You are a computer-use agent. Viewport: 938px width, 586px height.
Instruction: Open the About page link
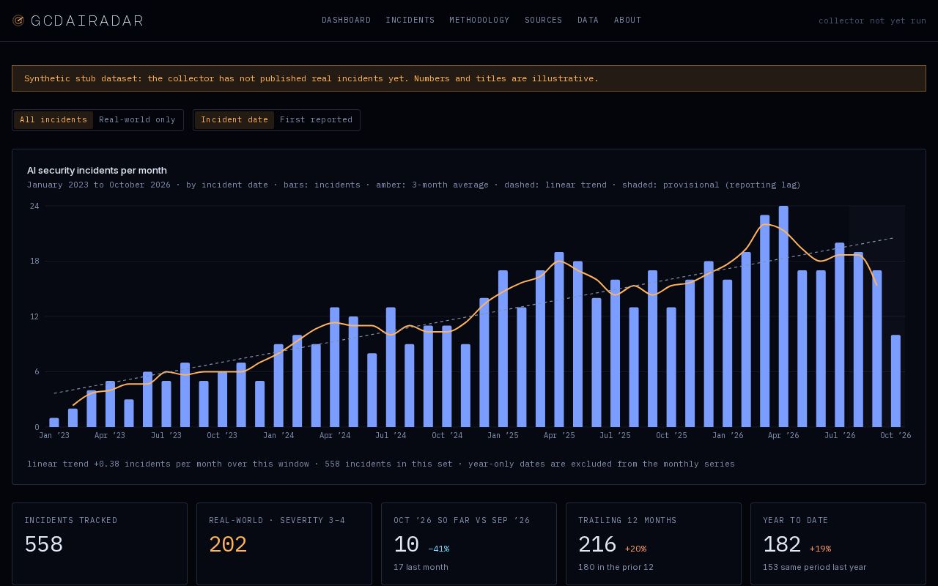coord(627,21)
